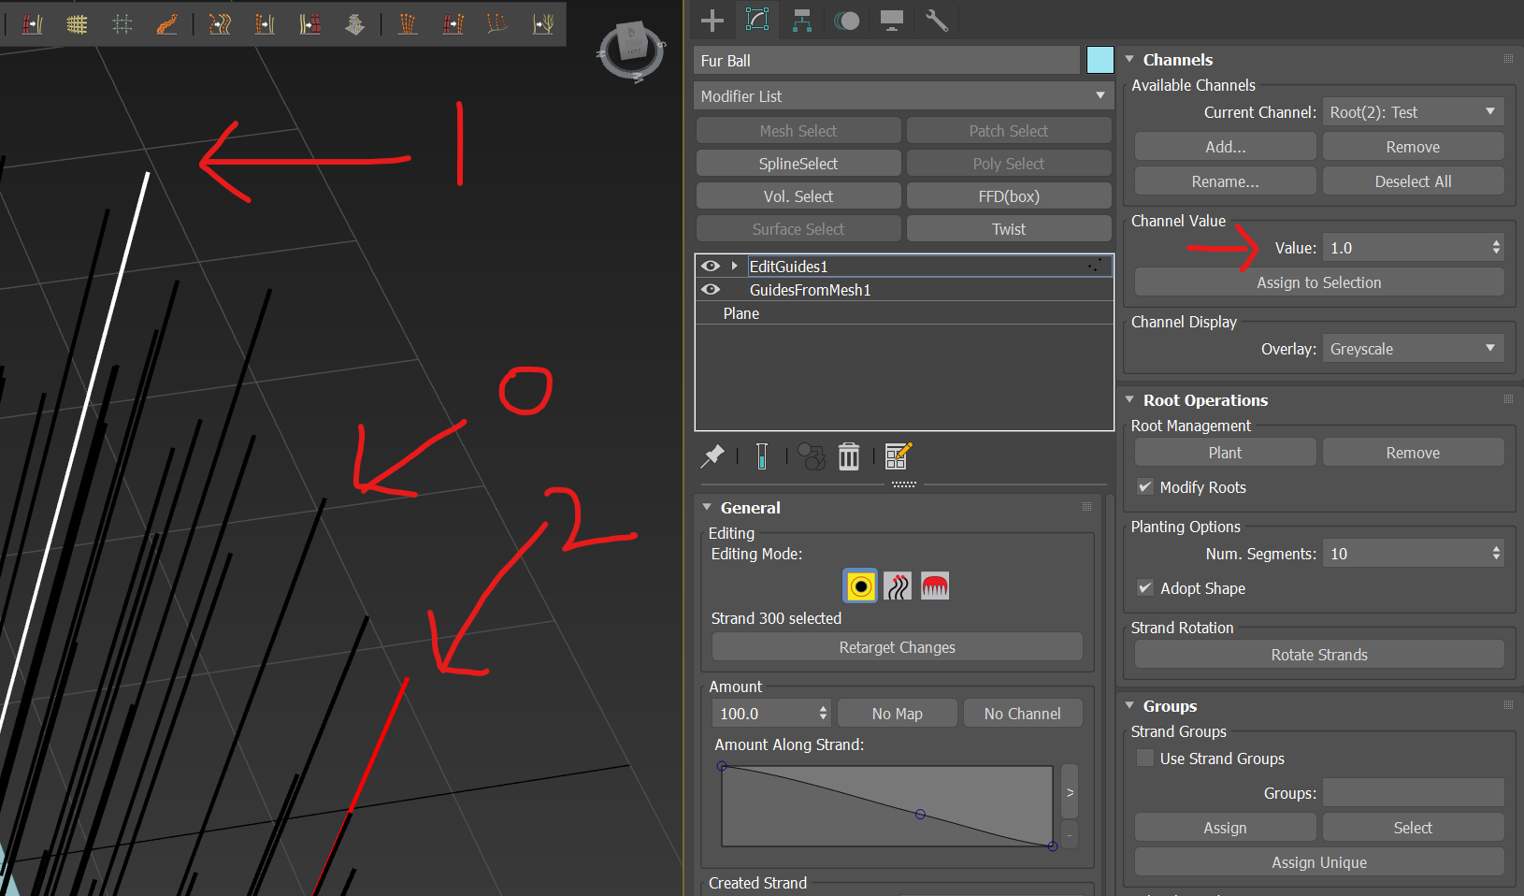1524x896 pixels.
Task: Click the Pin Stack pushpin icon
Action: [712, 456]
